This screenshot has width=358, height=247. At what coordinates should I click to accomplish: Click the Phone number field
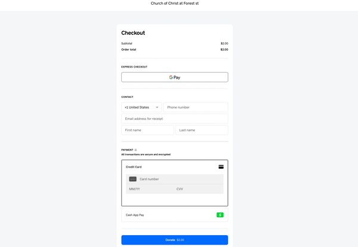(195, 107)
